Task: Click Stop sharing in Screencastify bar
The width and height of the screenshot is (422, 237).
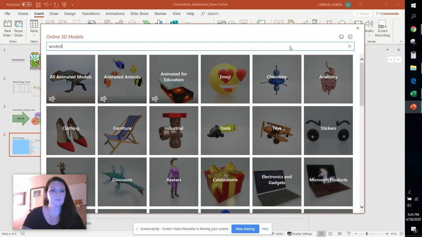Action: 245,229
